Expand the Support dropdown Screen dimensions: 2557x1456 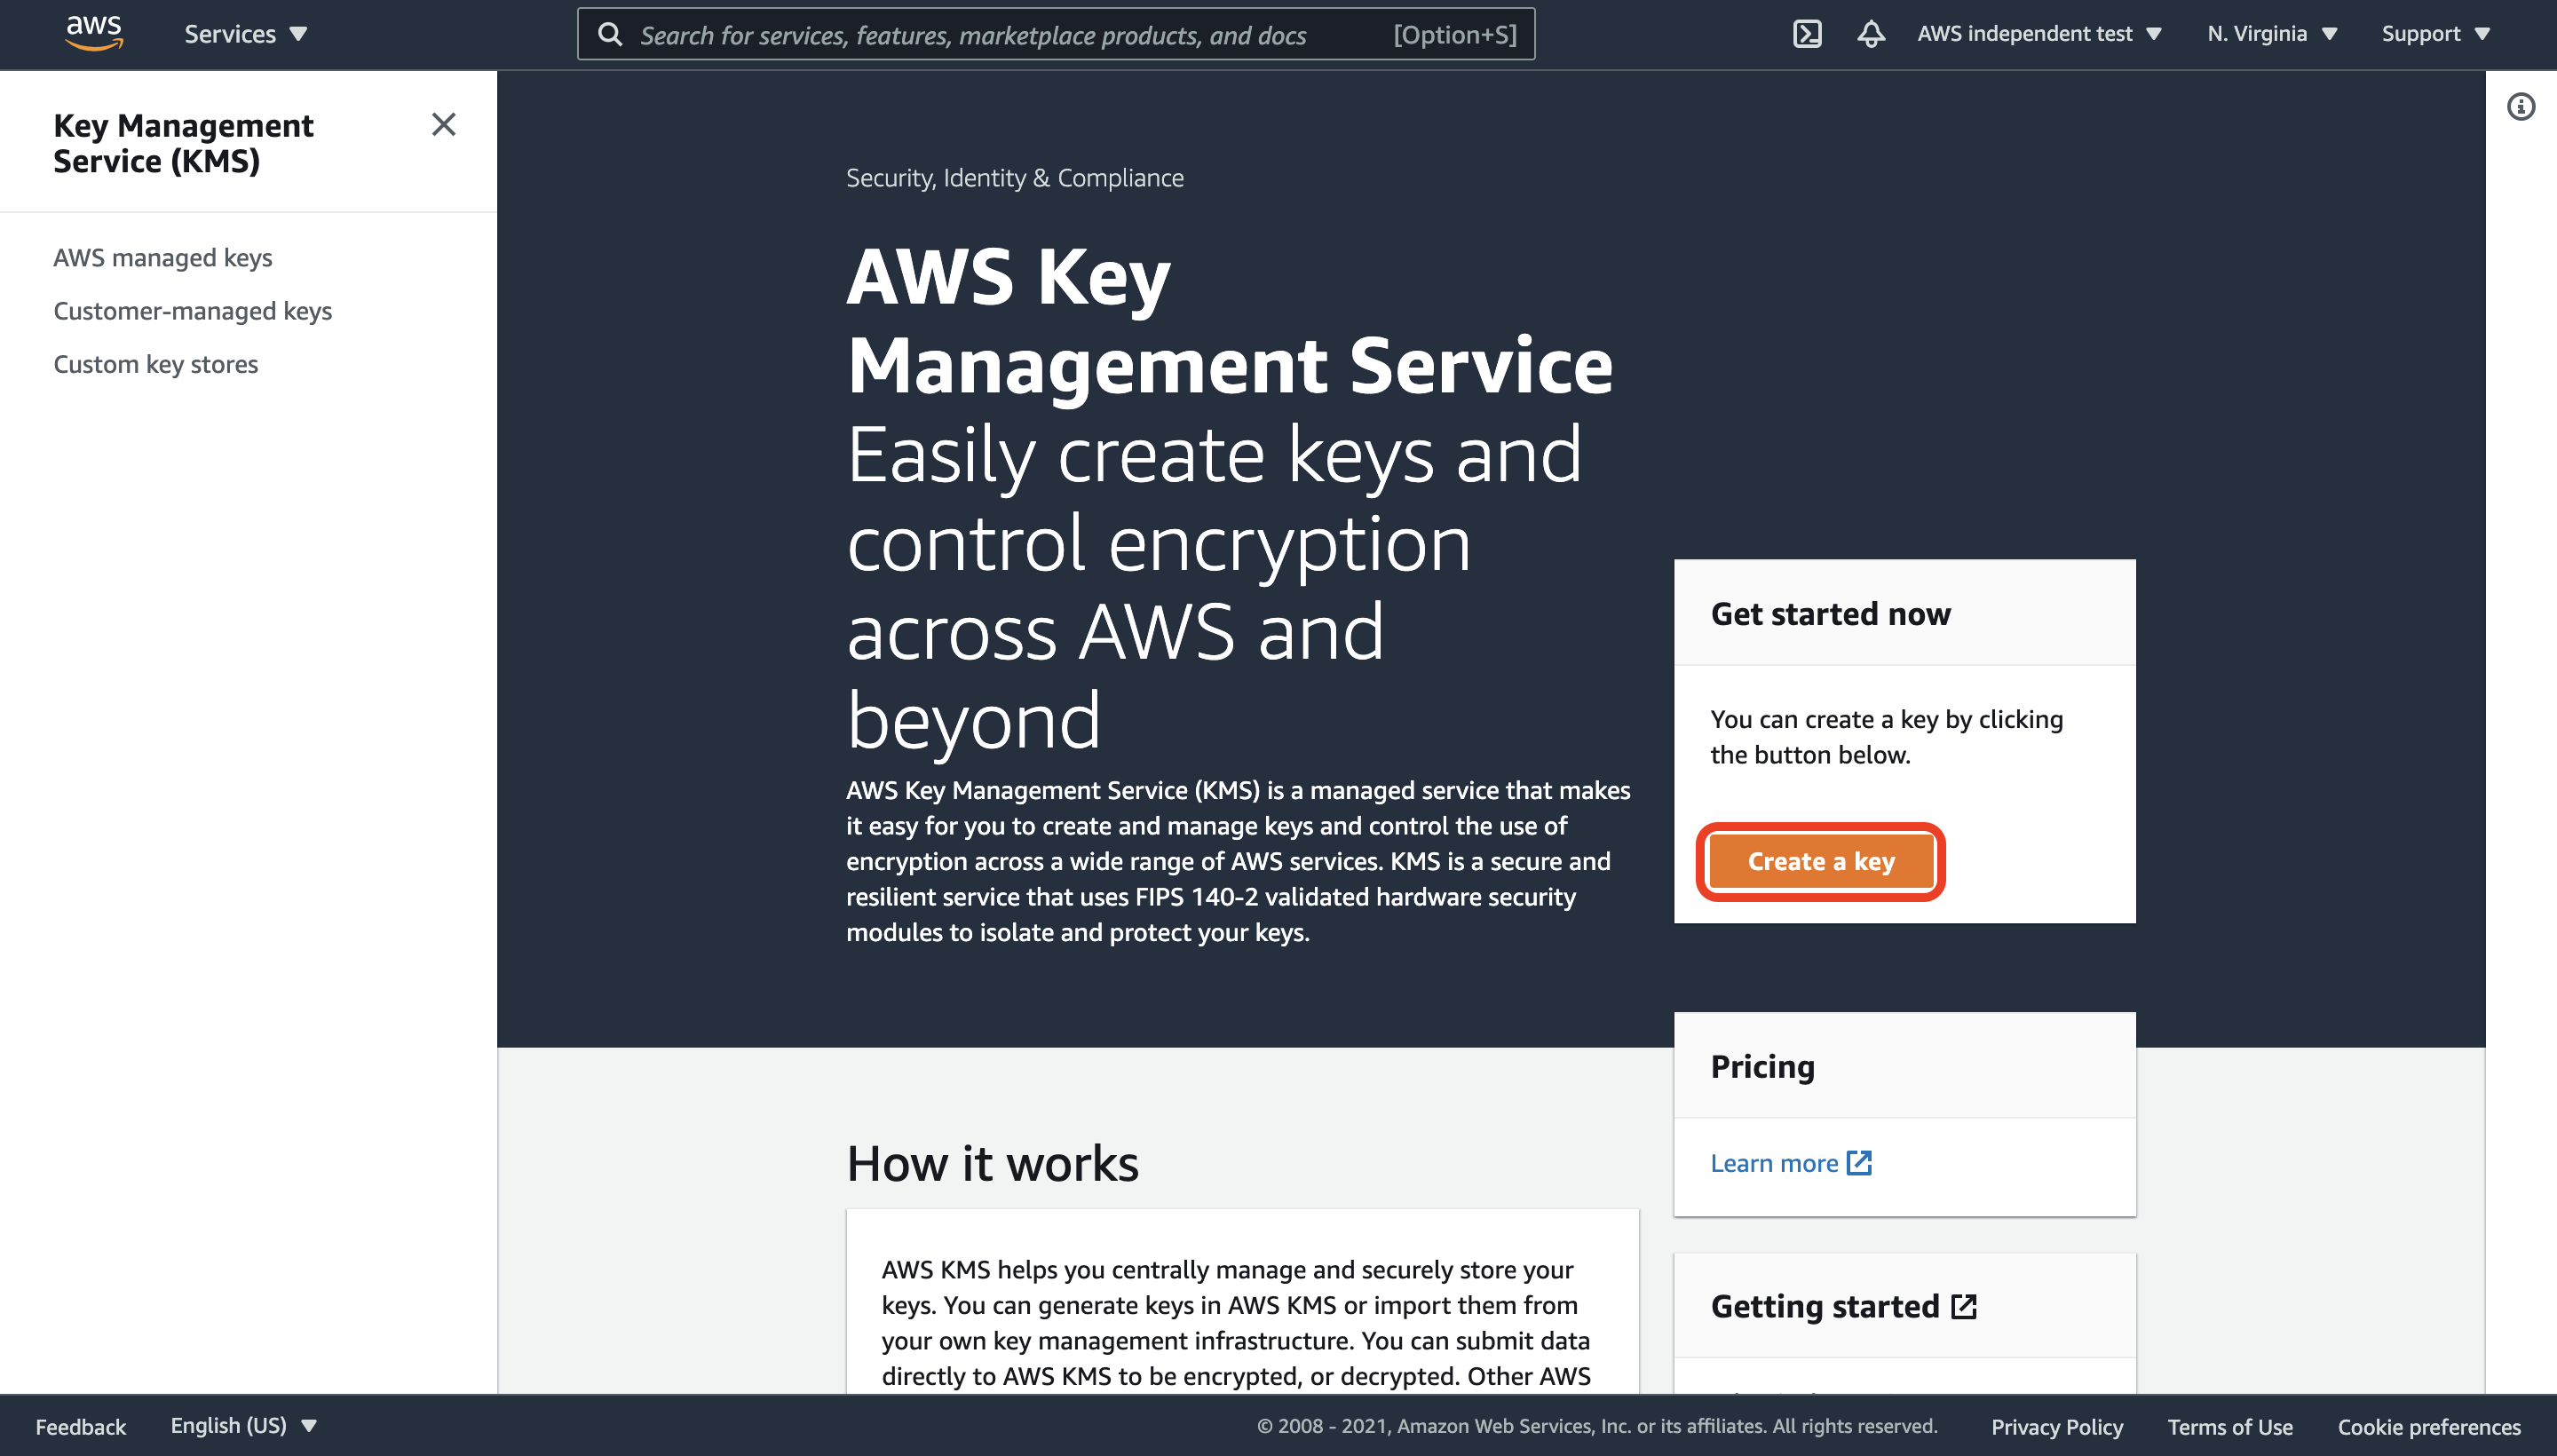click(2434, 33)
